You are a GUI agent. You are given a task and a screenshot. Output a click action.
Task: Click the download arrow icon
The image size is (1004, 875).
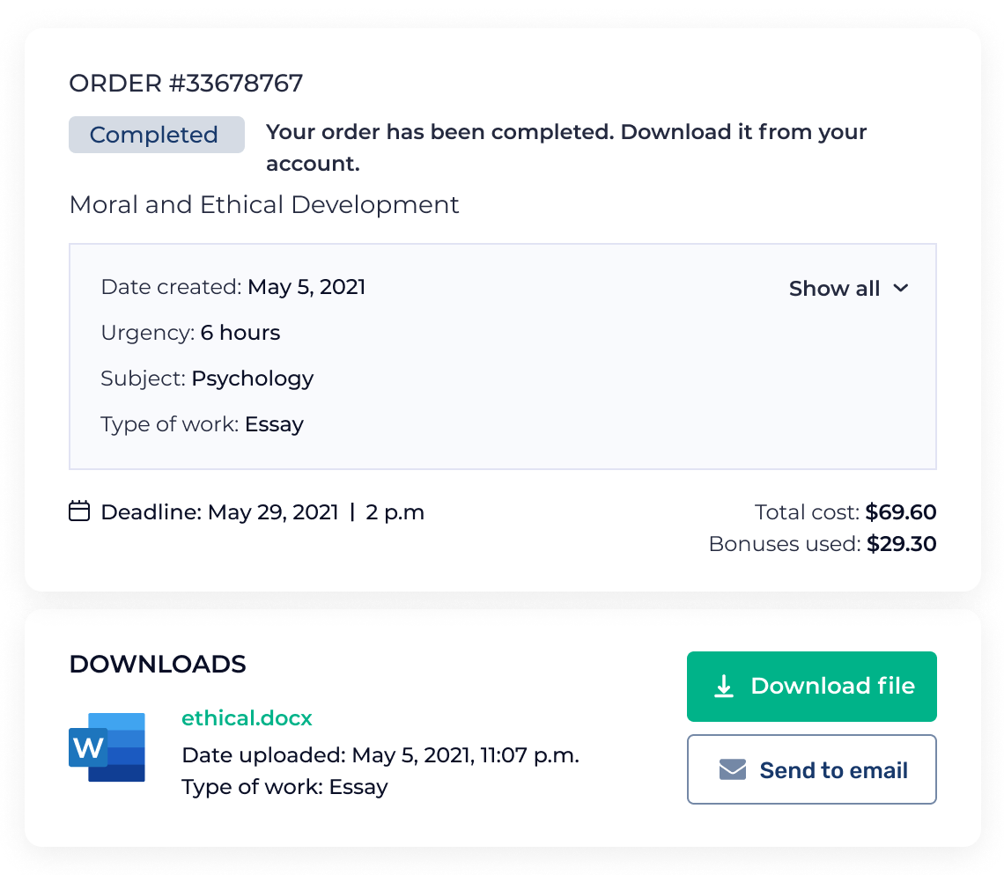coord(724,687)
